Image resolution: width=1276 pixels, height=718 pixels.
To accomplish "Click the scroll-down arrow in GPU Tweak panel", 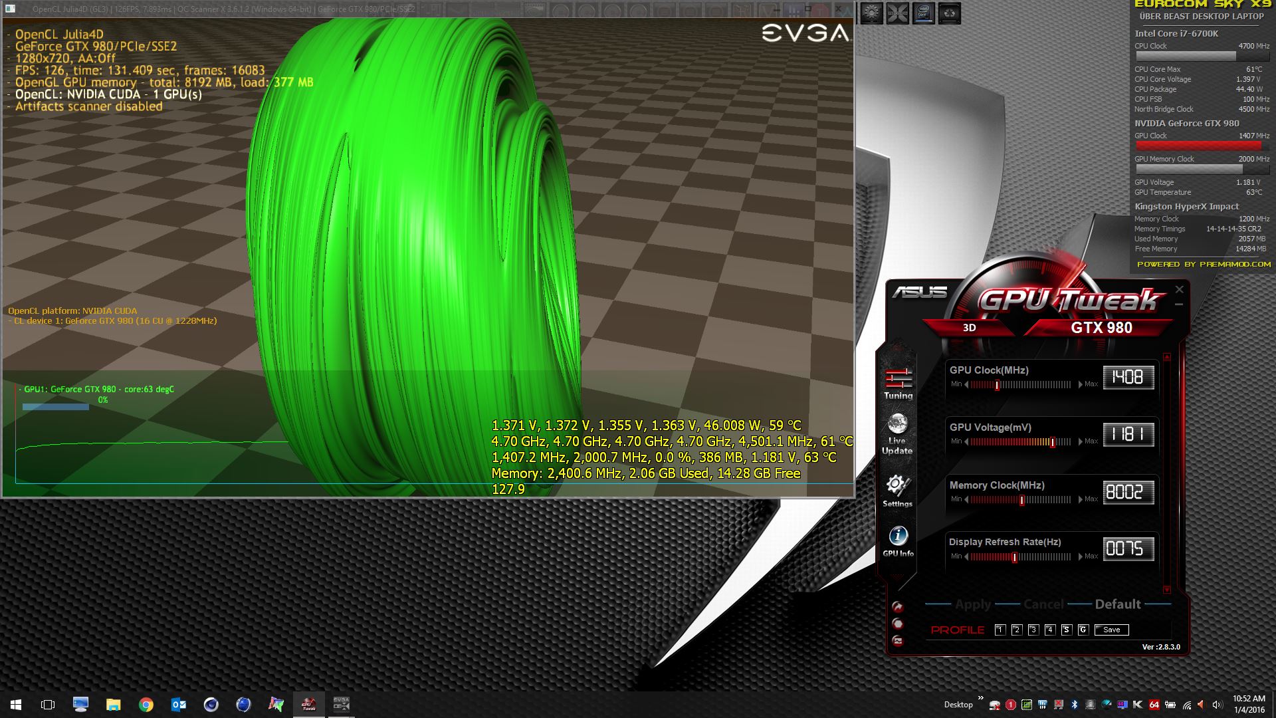I will pyautogui.click(x=1167, y=590).
